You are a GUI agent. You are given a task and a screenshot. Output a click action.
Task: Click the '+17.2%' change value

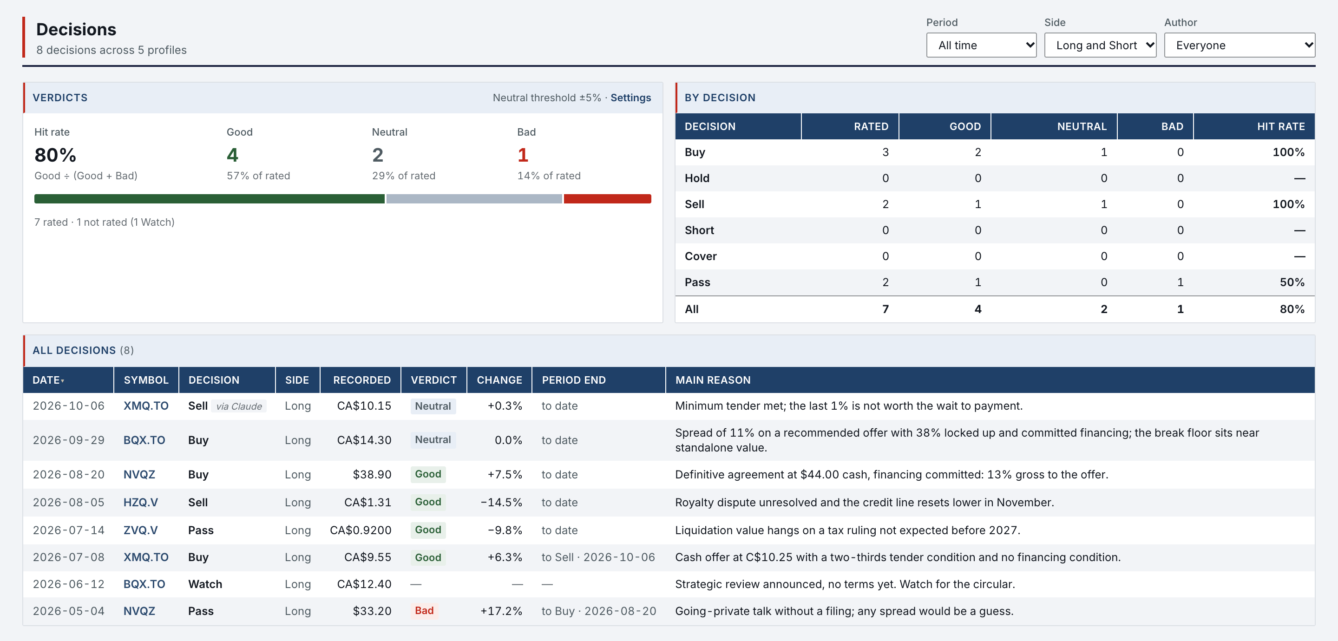pos(501,611)
